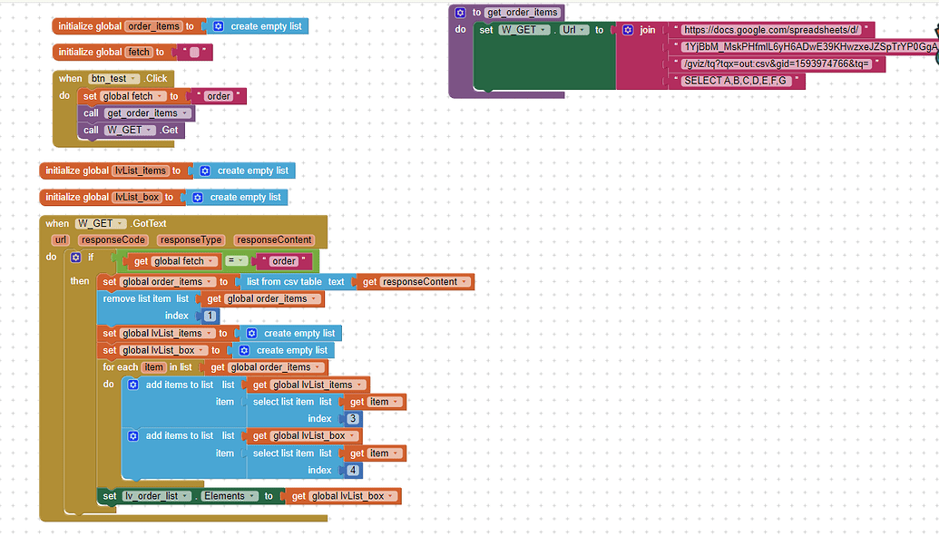Image resolution: width=939 pixels, height=536 pixels.
Task: Click the SELECT A,B,C,D,E,F,G text string
Action: point(736,81)
